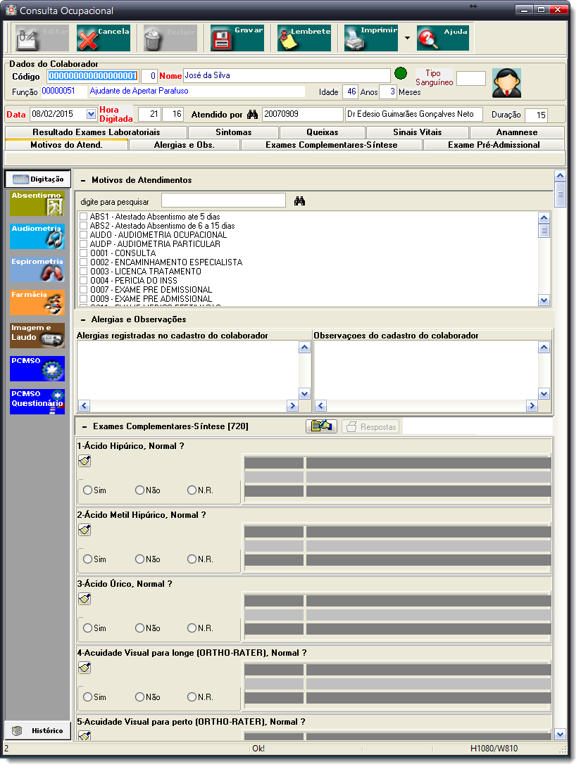Collapse Motivos de Atendimentos section
The width and height of the screenshot is (581, 769).
(83, 181)
